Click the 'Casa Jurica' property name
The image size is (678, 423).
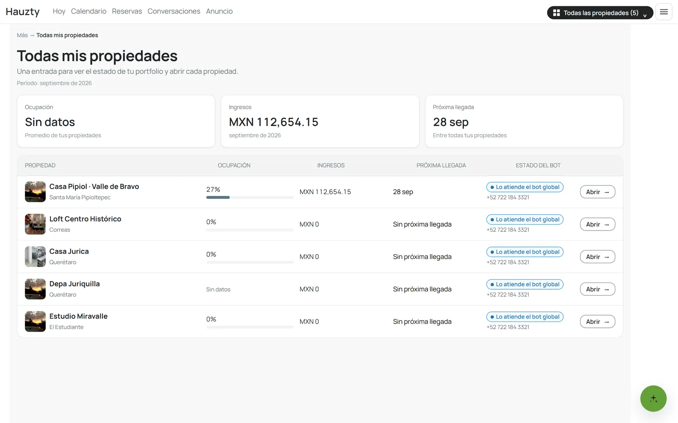(x=69, y=251)
